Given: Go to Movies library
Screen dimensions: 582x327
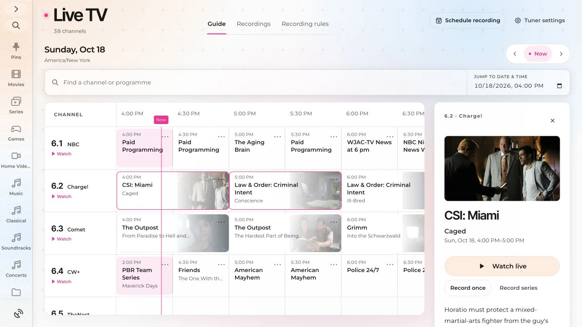Looking at the screenshot, I should pyautogui.click(x=16, y=78).
